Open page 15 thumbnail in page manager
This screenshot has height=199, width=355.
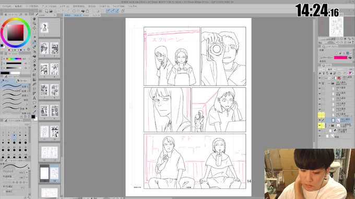tap(44, 173)
